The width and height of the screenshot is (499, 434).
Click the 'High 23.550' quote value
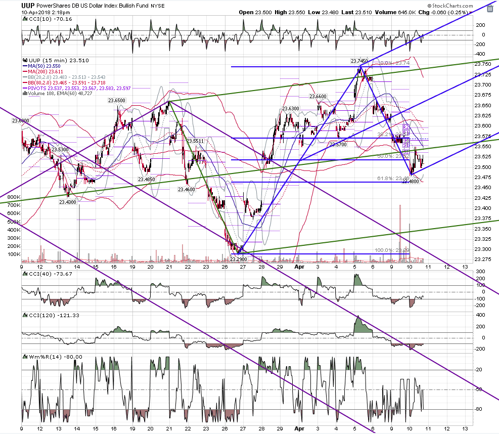pos(290,13)
